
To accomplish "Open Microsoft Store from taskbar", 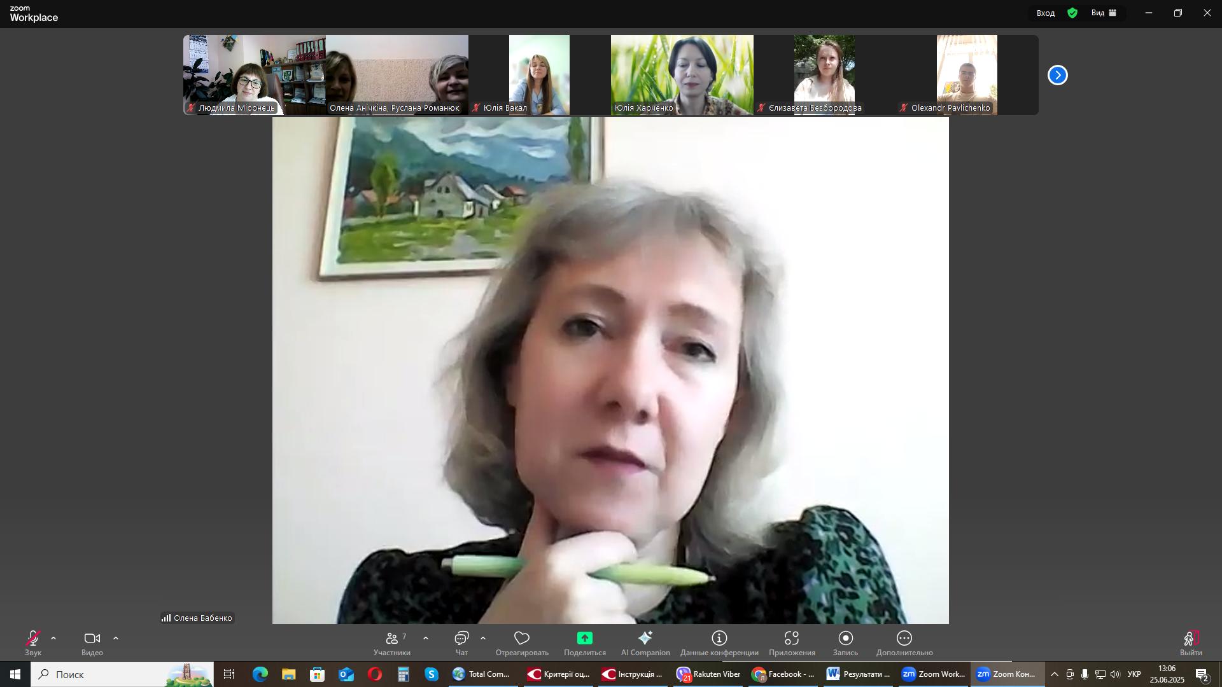I will (x=317, y=674).
